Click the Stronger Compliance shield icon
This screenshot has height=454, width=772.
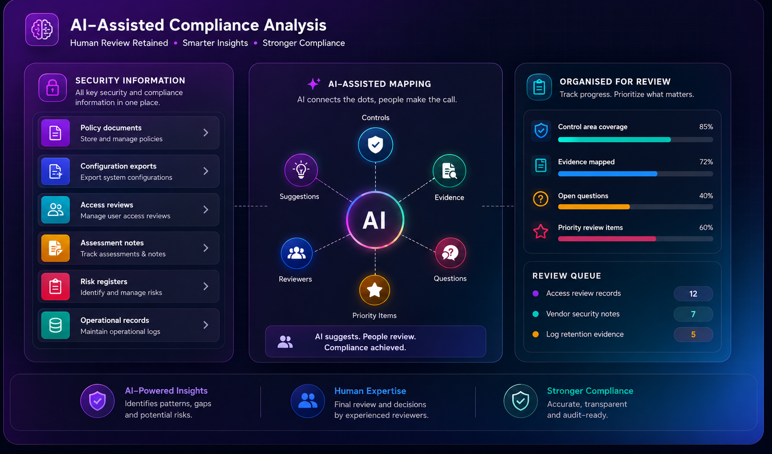click(521, 401)
